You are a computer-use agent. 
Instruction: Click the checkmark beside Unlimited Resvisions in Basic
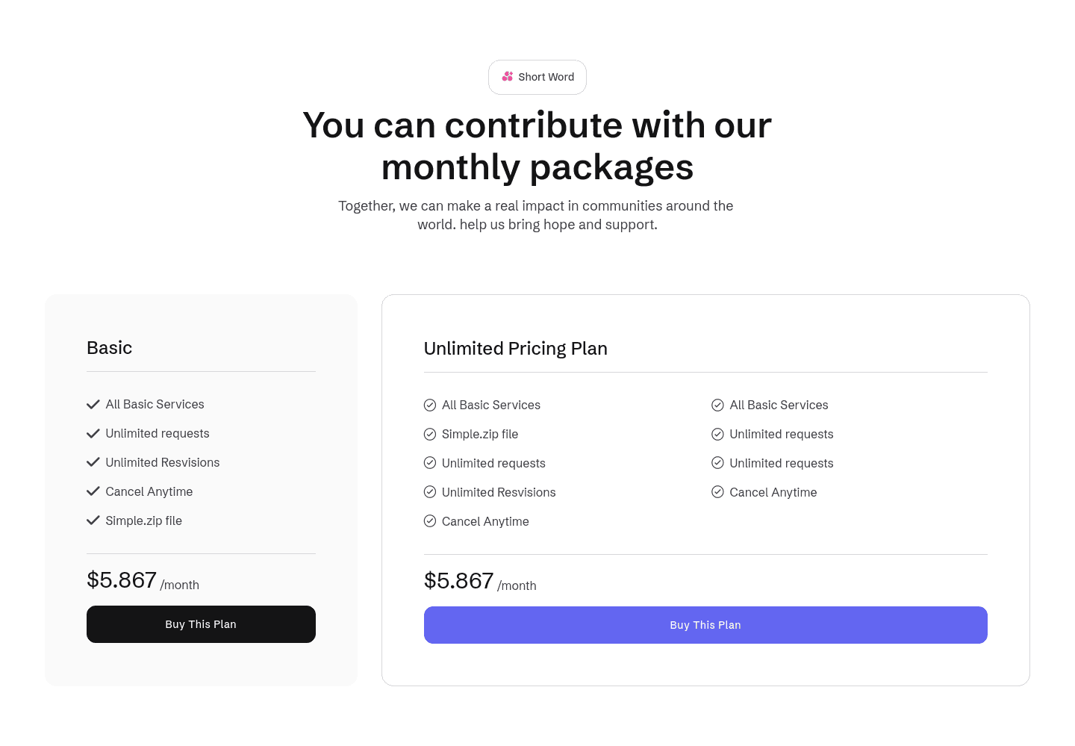point(93,461)
